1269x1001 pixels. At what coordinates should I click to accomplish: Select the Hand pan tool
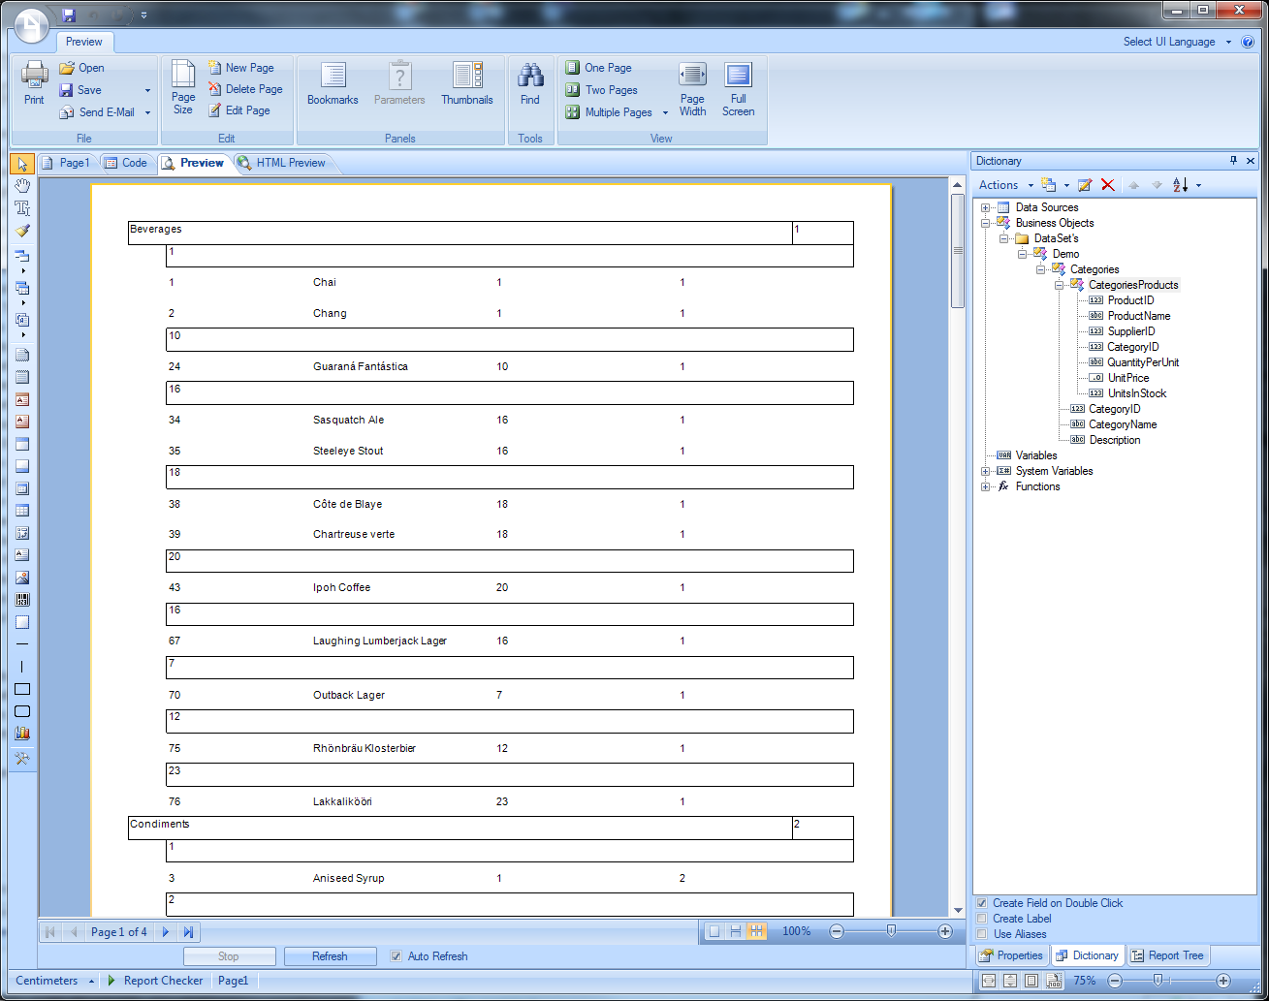click(x=22, y=186)
